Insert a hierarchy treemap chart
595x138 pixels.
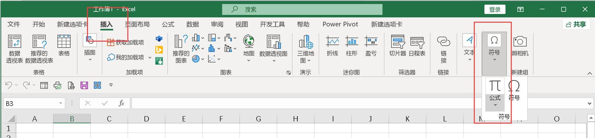[214, 38]
